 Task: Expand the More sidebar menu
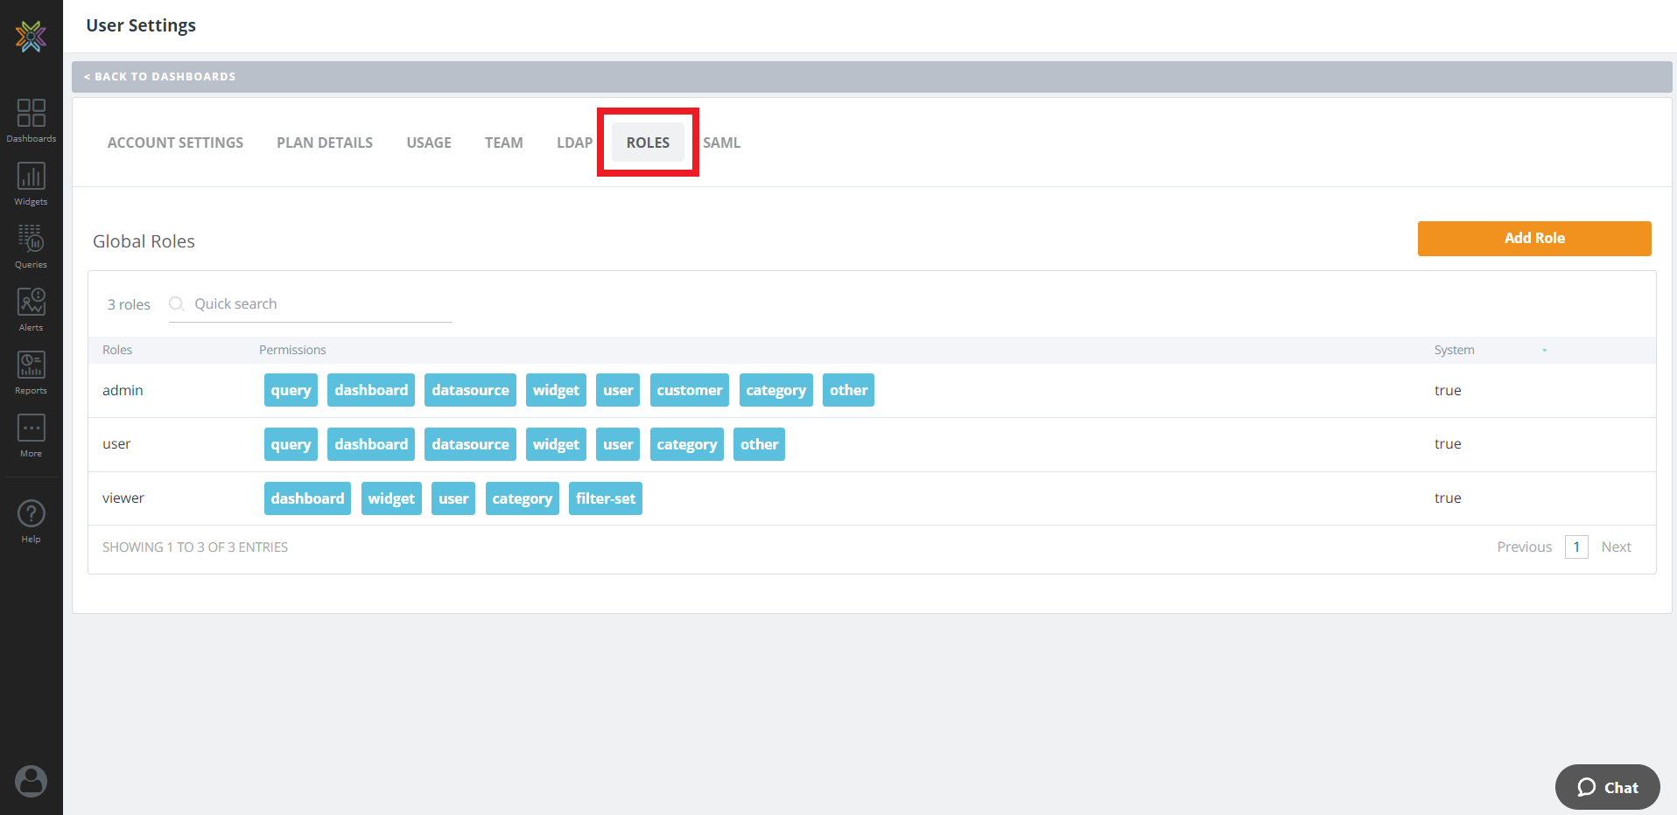click(31, 435)
